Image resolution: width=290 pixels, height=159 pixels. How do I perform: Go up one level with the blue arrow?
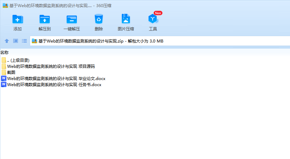coord(7,41)
